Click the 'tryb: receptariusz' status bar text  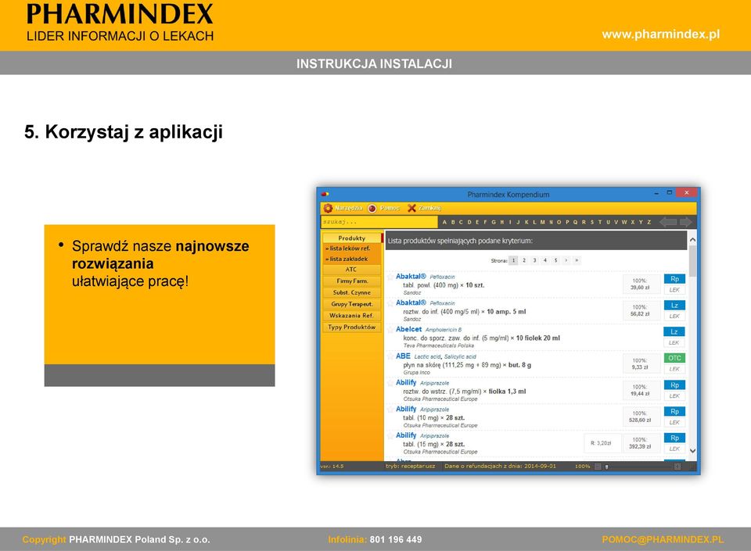pos(411,467)
